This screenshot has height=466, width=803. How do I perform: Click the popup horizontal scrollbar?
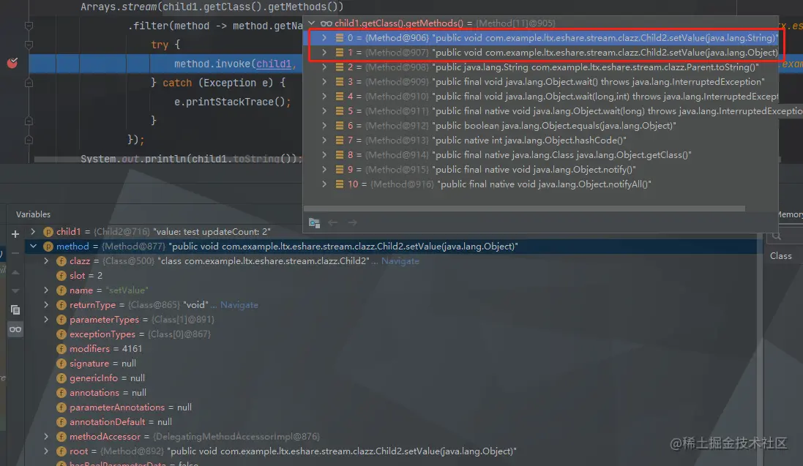[x=524, y=208]
